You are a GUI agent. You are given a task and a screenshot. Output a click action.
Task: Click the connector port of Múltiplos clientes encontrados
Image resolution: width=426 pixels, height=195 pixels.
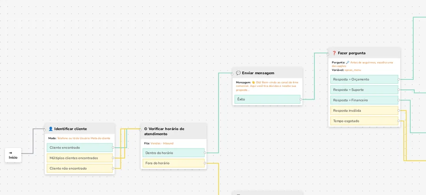[113, 158]
